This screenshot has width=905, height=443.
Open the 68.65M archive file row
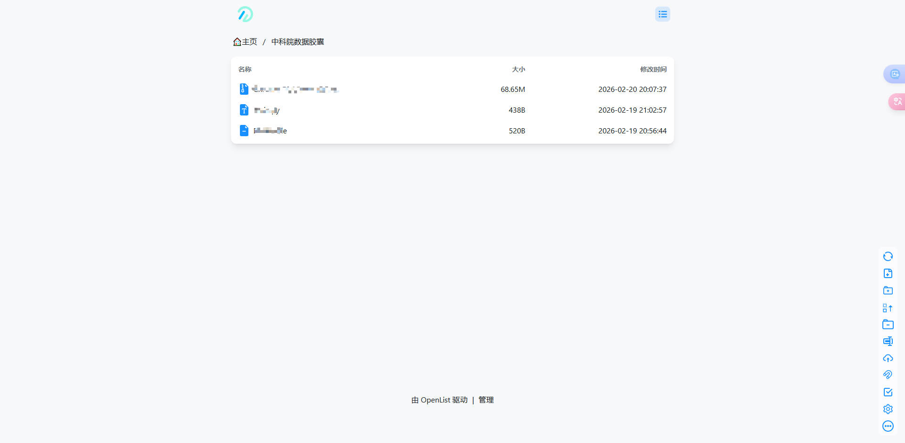[296, 89]
